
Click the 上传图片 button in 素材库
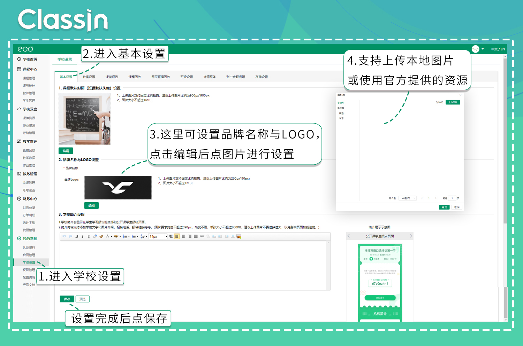coord(453,102)
